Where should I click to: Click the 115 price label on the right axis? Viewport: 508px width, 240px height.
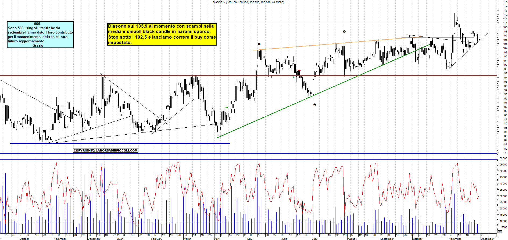click(x=505, y=2)
